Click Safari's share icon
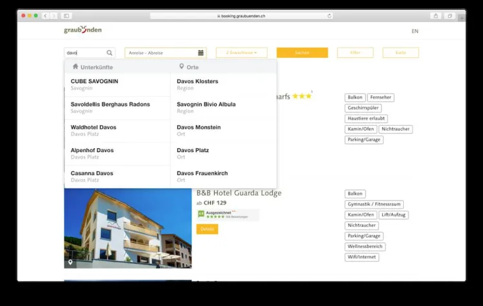This screenshot has height=306, width=483. click(x=436, y=15)
